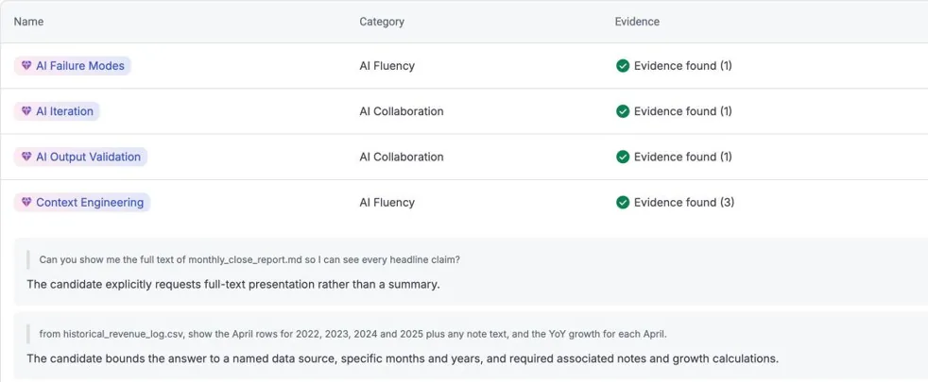Viewport: 928px width, 382px height.
Task: Sort by the Evidence column header
Action: 637,22
